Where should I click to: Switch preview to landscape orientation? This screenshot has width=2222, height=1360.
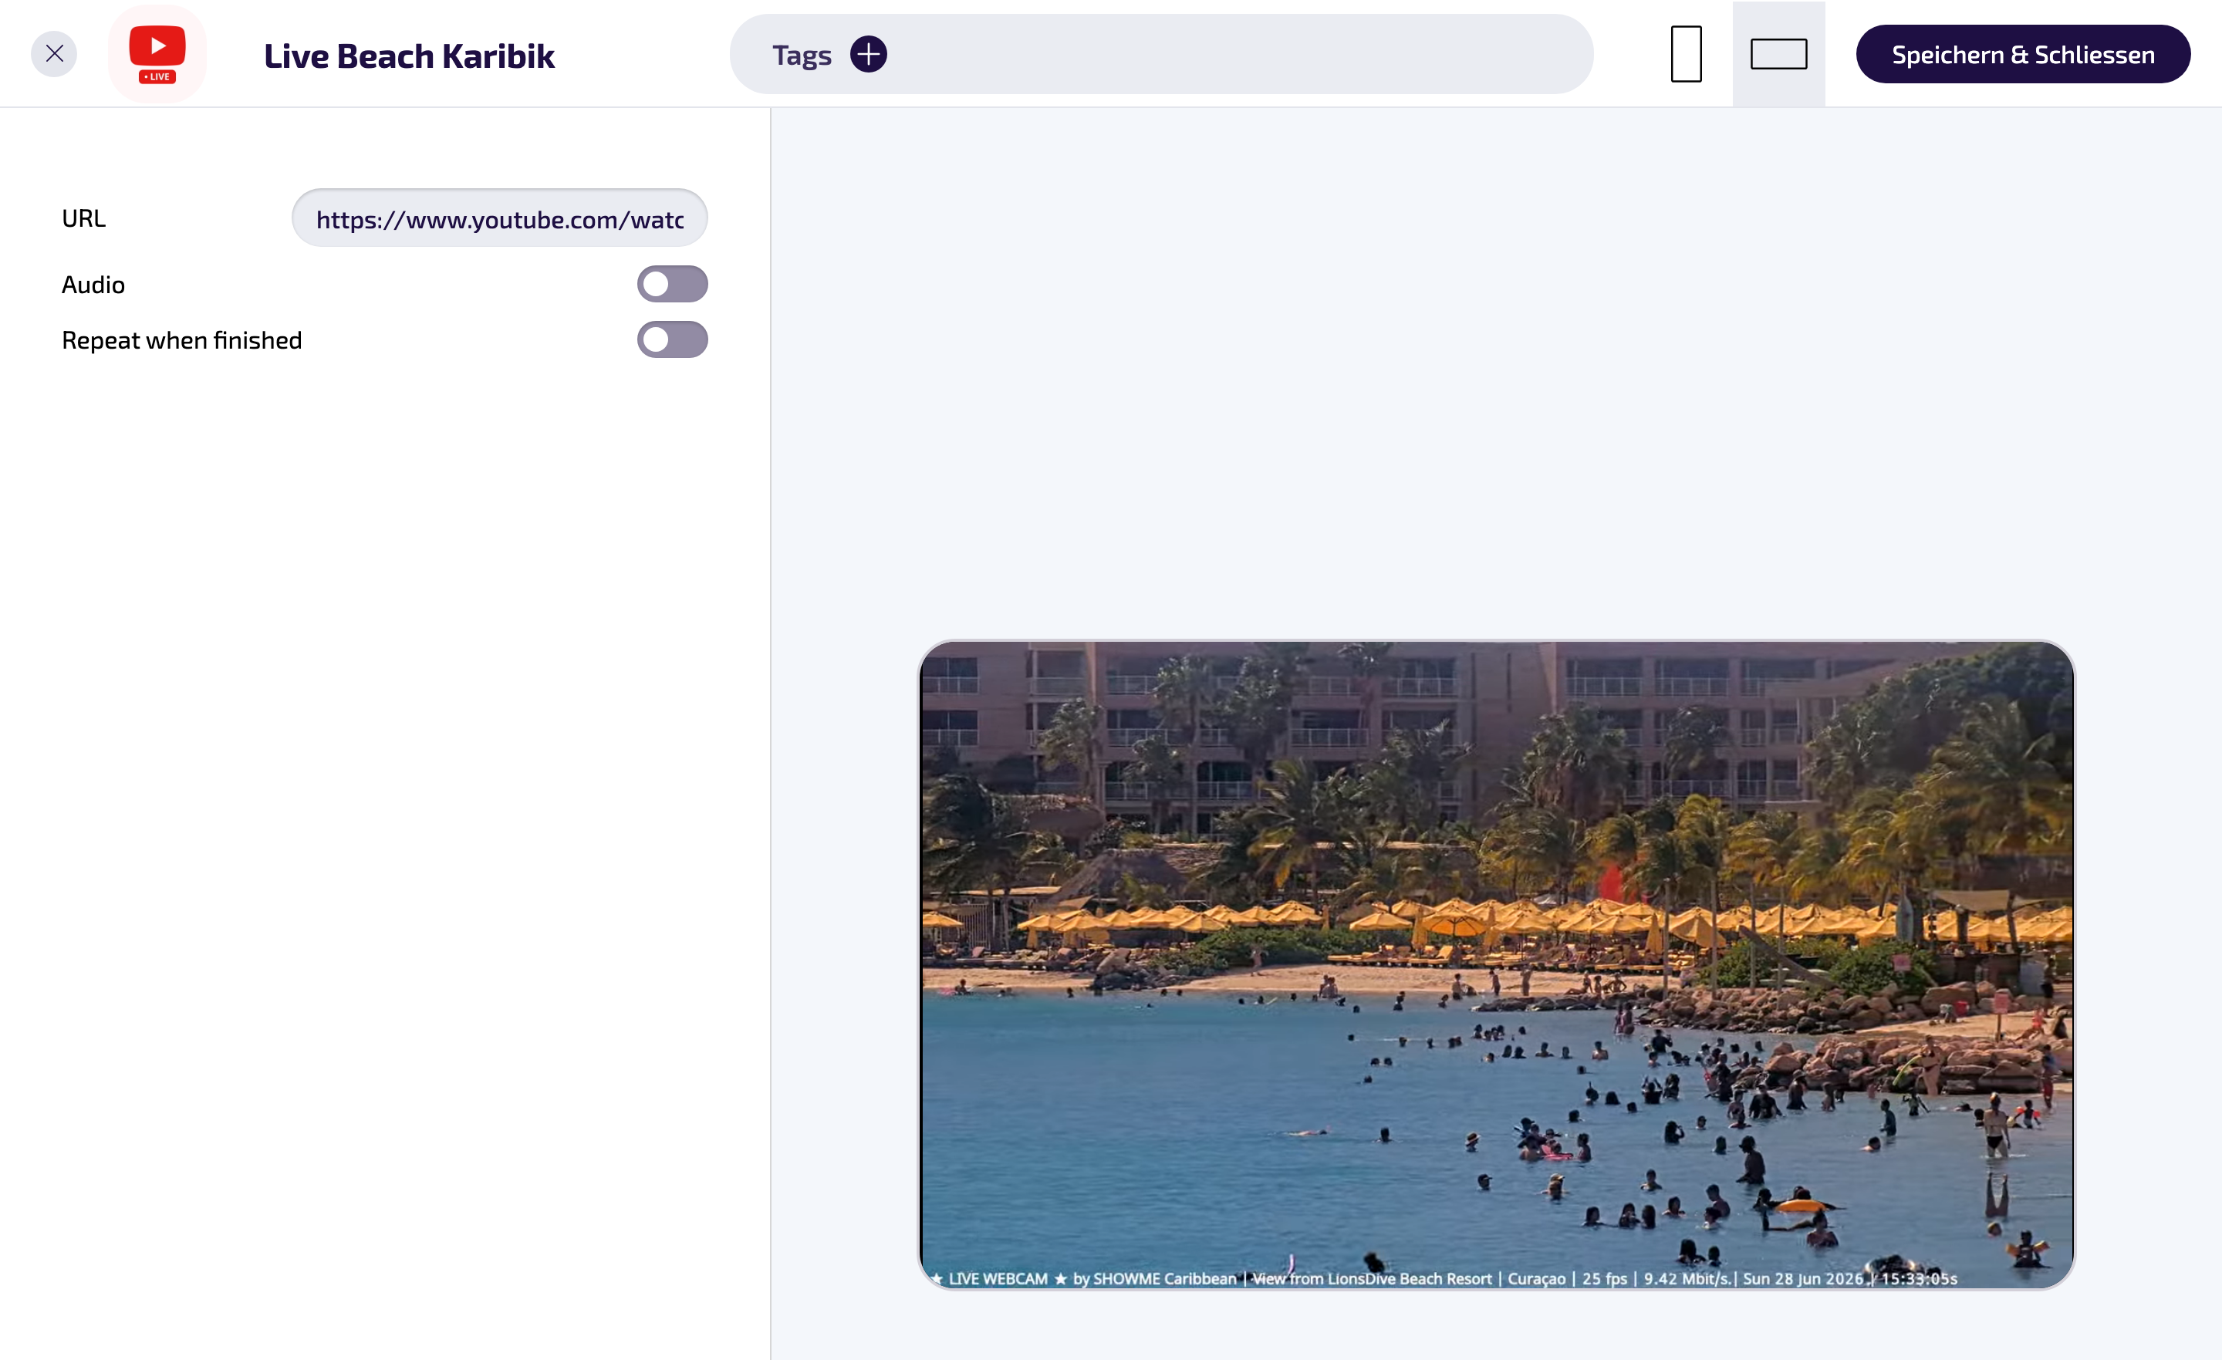tap(1778, 54)
